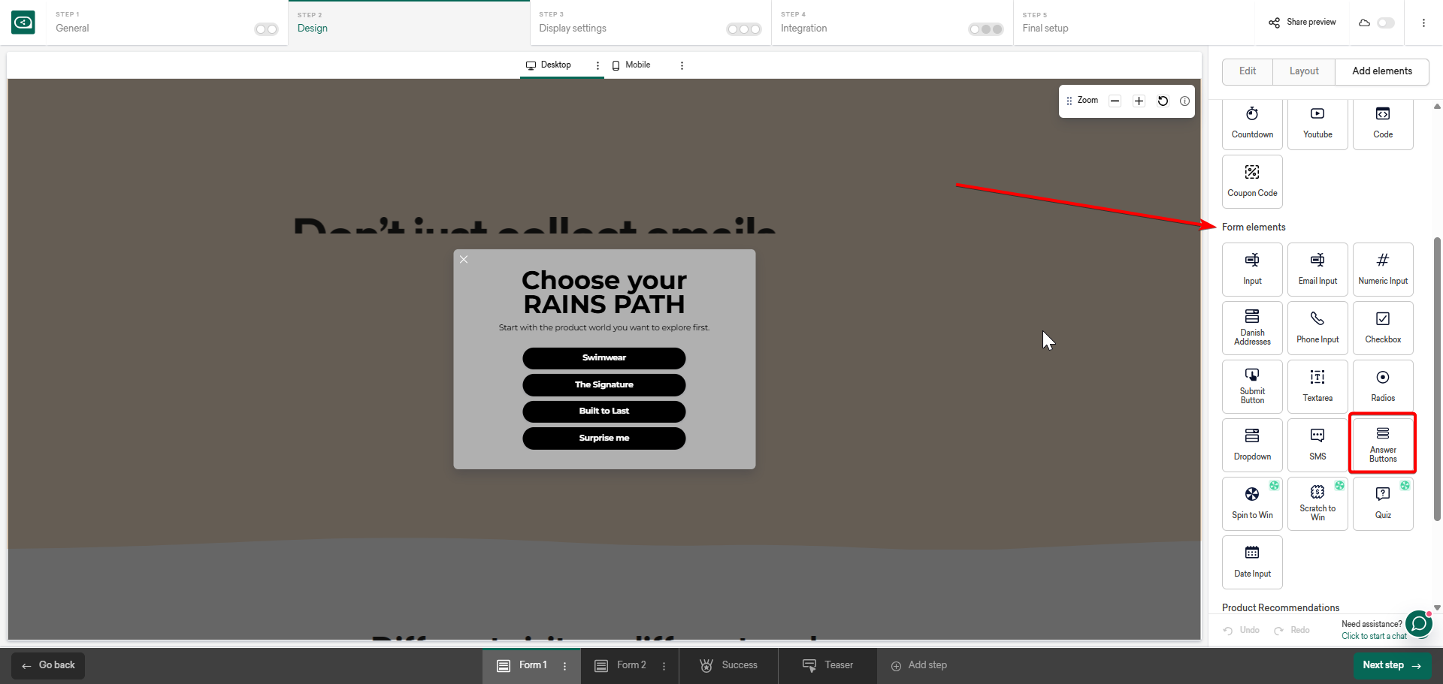This screenshot has height=684, width=1443.
Task: Go to Step 1 General
Action: pos(167,23)
